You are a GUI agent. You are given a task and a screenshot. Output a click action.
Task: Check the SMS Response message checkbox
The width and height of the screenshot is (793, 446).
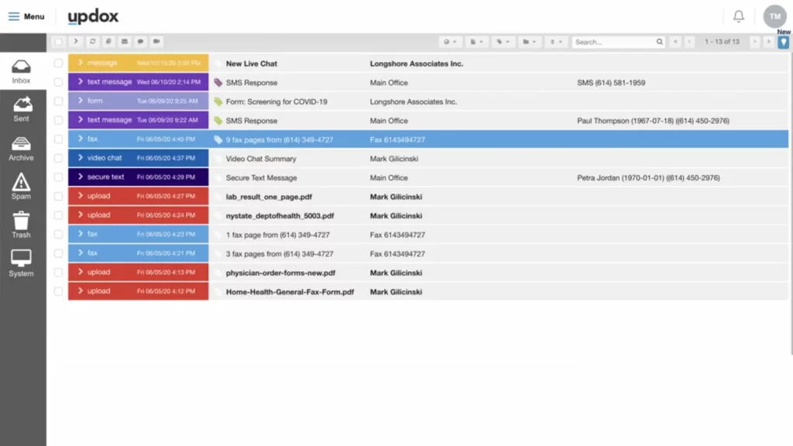(x=58, y=82)
